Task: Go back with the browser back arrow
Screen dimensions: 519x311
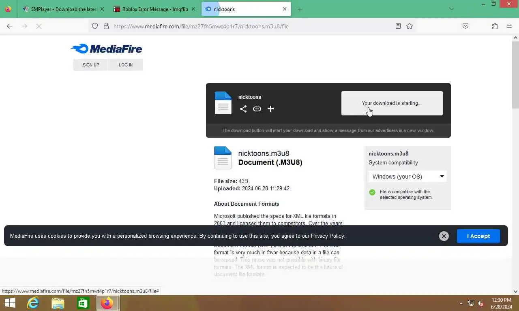Action: click(x=10, y=26)
